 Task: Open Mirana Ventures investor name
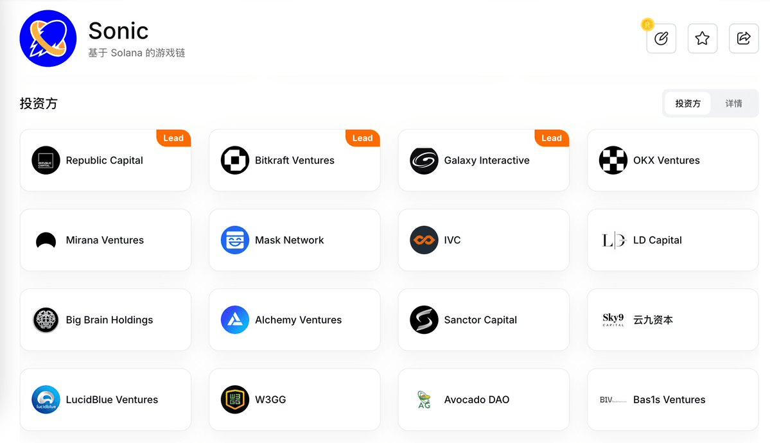(x=105, y=240)
